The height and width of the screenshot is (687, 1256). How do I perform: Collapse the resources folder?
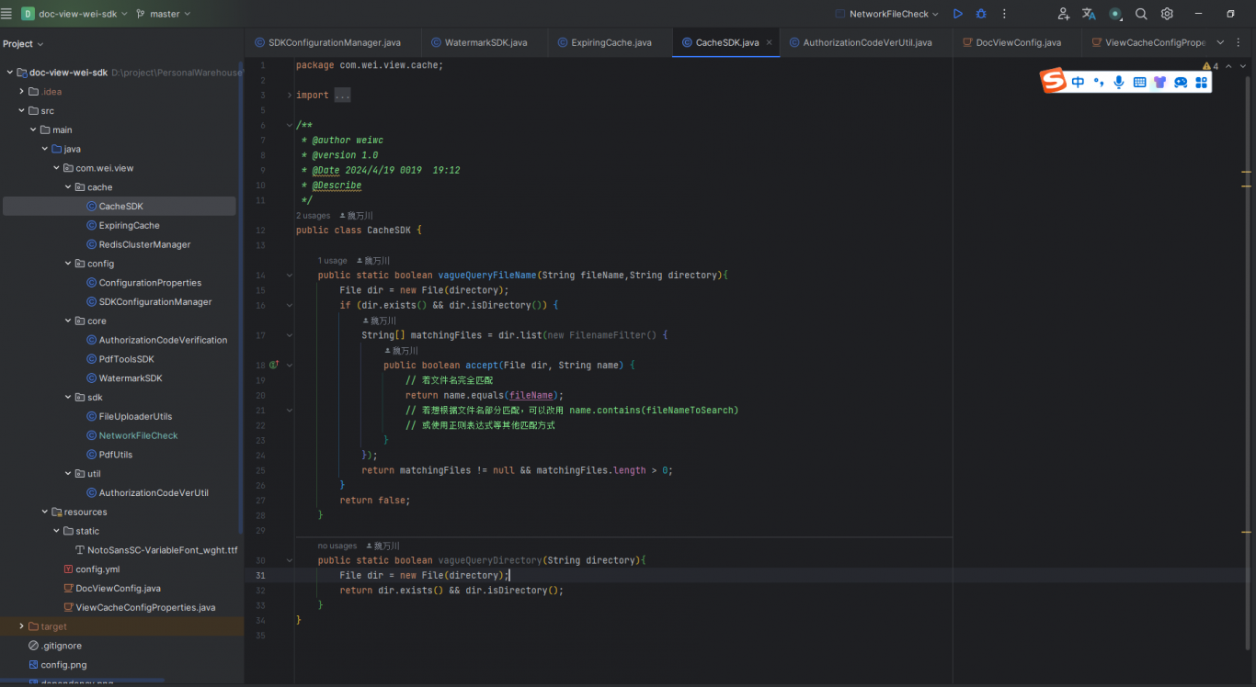point(45,512)
